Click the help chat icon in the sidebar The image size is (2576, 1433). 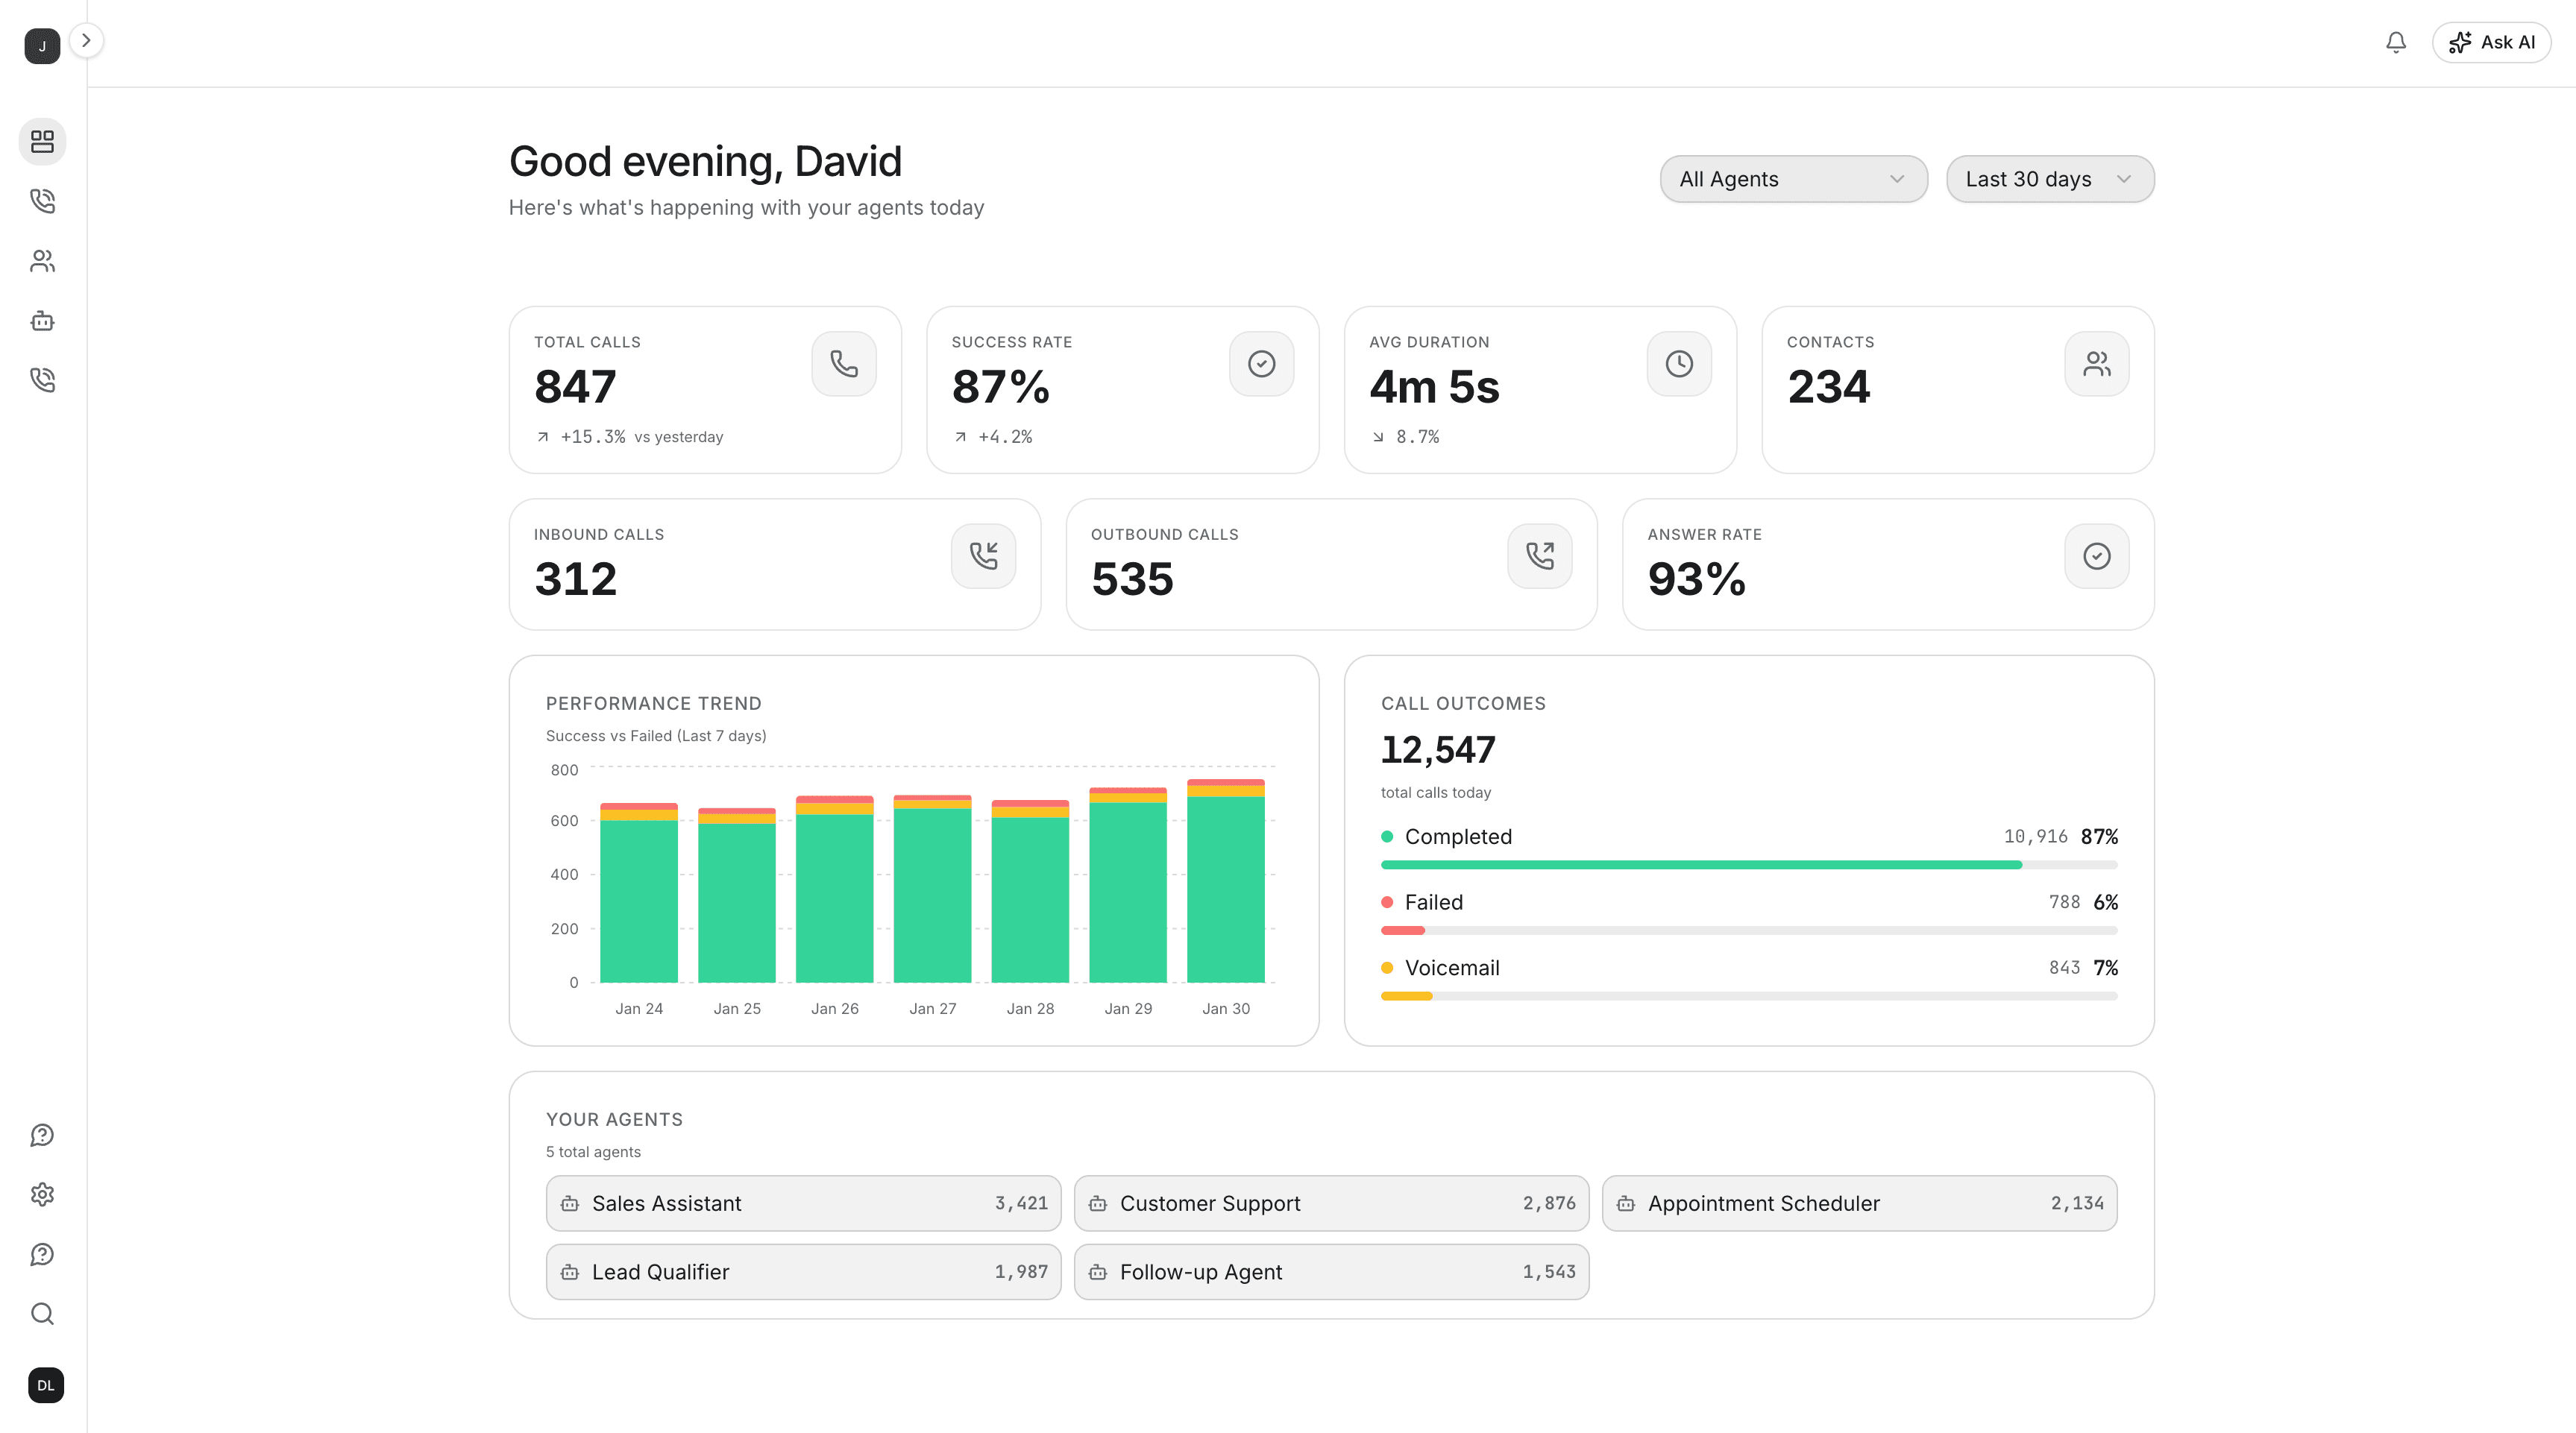(42, 1134)
